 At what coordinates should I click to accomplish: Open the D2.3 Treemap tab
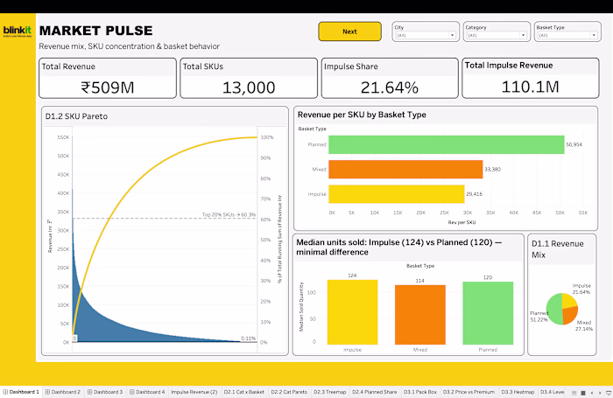click(330, 392)
